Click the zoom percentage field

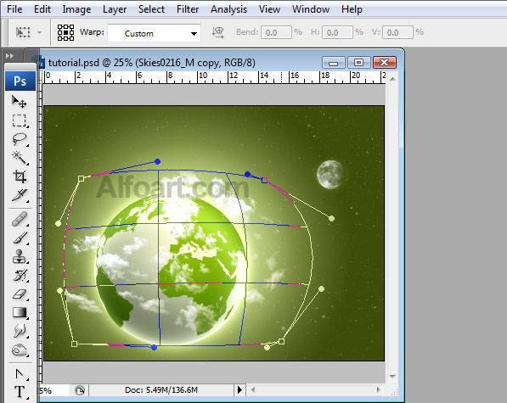tap(54, 390)
